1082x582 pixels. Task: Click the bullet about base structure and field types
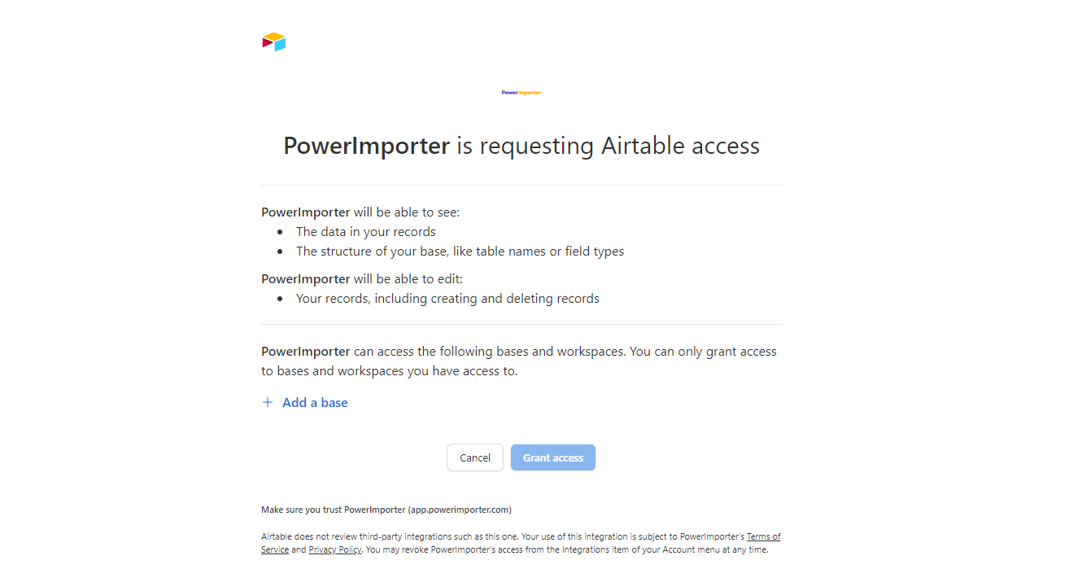(x=460, y=251)
